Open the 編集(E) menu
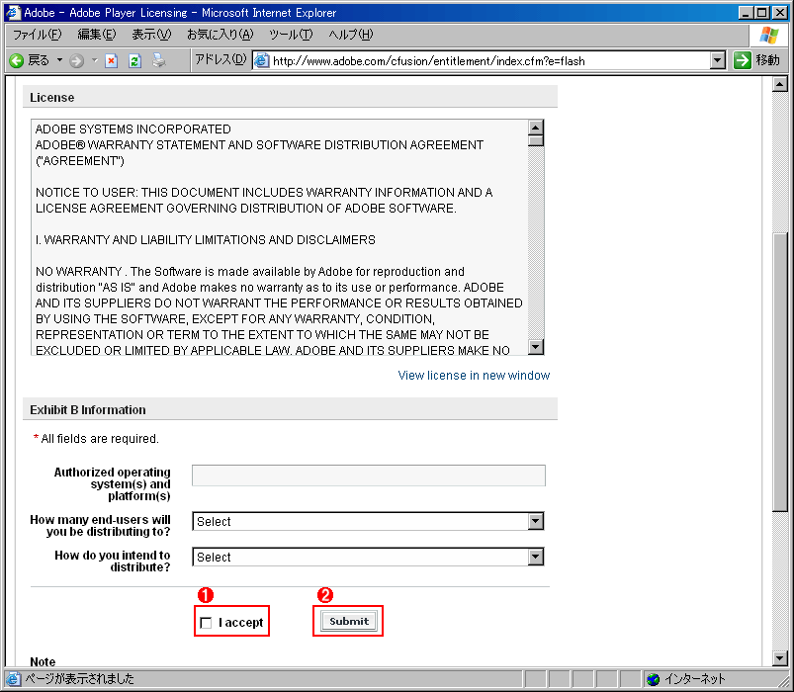Image resolution: width=794 pixels, height=692 pixels. click(x=97, y=35)
